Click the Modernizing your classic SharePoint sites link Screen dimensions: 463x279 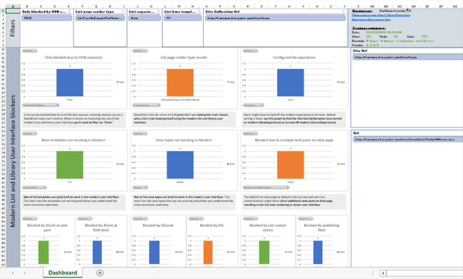click(x=381, y=15)
